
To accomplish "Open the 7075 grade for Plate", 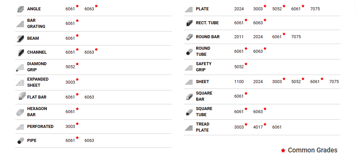I will click(x=315, y=9).
